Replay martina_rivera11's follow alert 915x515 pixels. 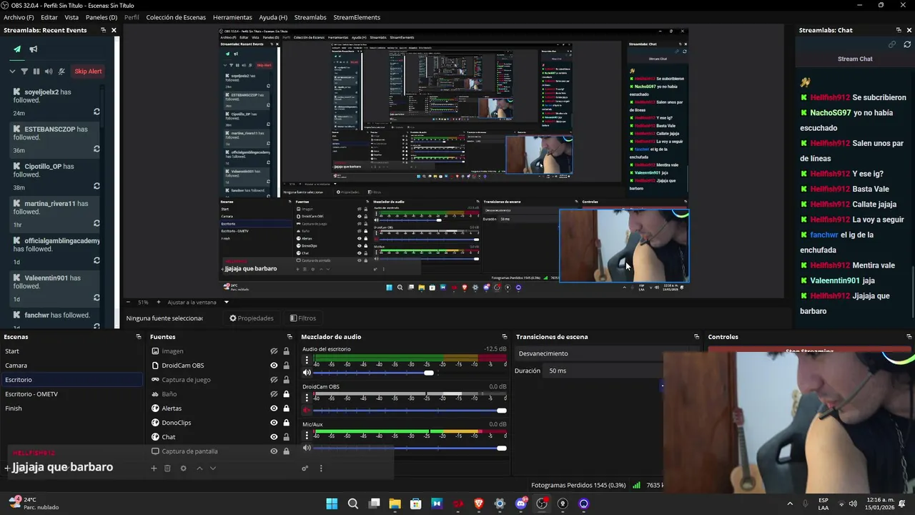(x=97, y=224)
